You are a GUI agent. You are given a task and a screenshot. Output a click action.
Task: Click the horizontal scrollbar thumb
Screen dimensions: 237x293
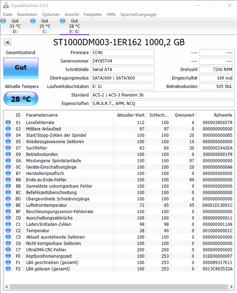(119, 287)
